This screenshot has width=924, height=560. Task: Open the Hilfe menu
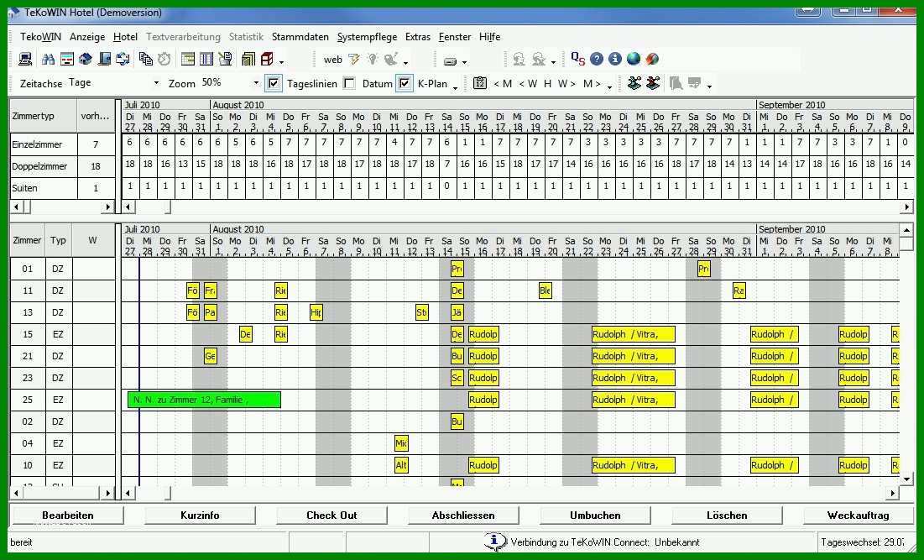click(x=490, y=37)
